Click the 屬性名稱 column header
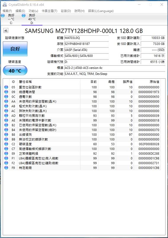The image size is (168, 238). click(x=49, y=82)
